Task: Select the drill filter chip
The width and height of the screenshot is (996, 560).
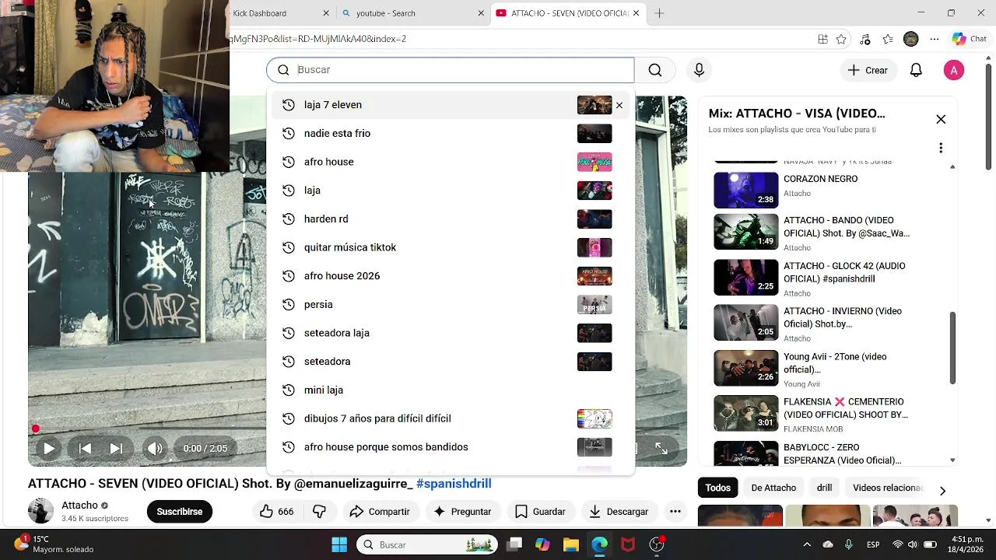Action: pos(824,488)
